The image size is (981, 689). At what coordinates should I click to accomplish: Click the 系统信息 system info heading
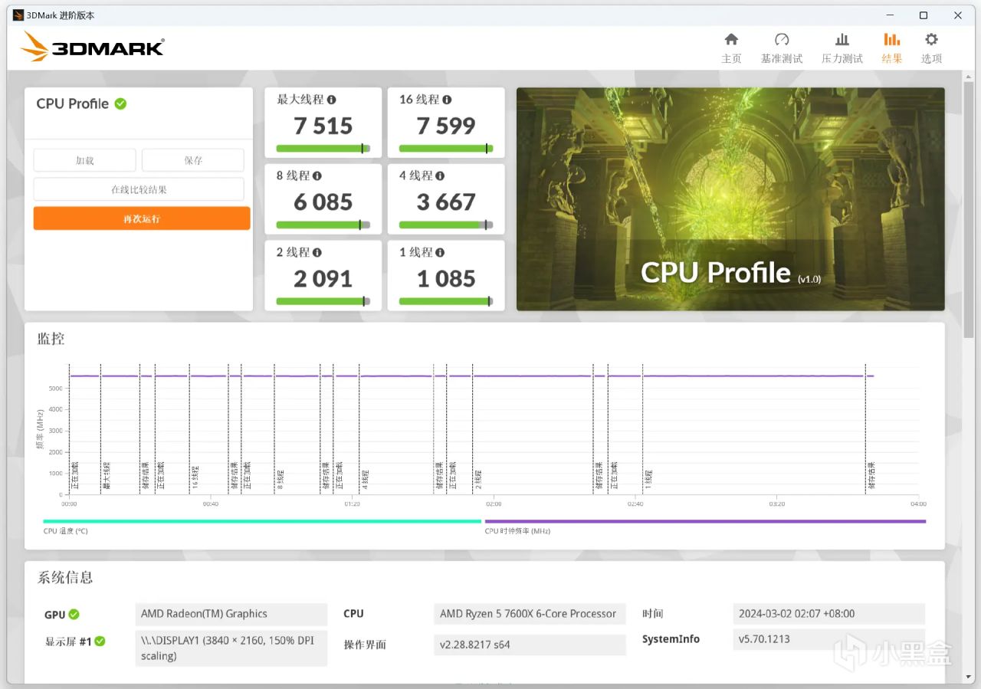click(x=65, y=578)
